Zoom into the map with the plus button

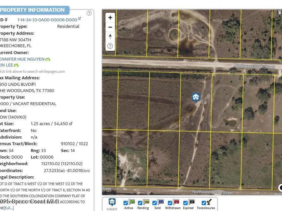110,17
